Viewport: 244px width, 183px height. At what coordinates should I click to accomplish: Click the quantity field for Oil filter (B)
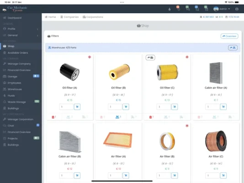tap(115, 107)
